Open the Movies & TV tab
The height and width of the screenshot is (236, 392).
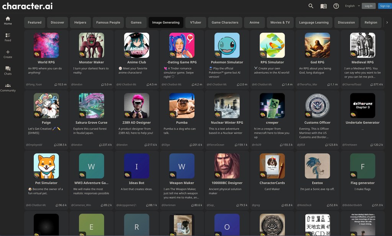point(280,23)
